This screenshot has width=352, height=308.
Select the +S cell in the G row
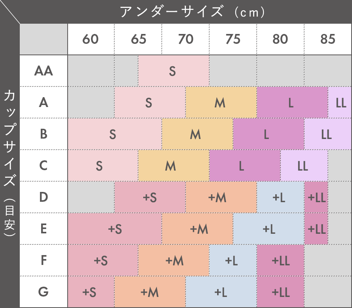(91, 292)
